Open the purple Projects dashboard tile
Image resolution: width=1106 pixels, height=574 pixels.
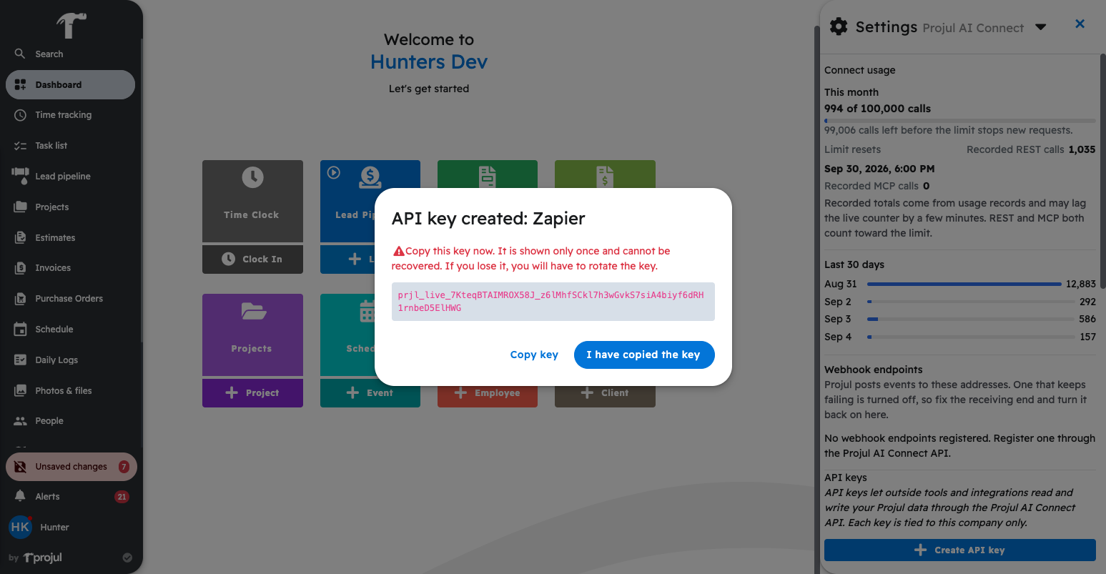click(x=252, y=335)
